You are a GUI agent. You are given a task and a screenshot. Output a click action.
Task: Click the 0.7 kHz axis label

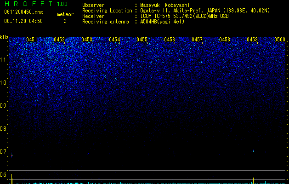[4, 152]
